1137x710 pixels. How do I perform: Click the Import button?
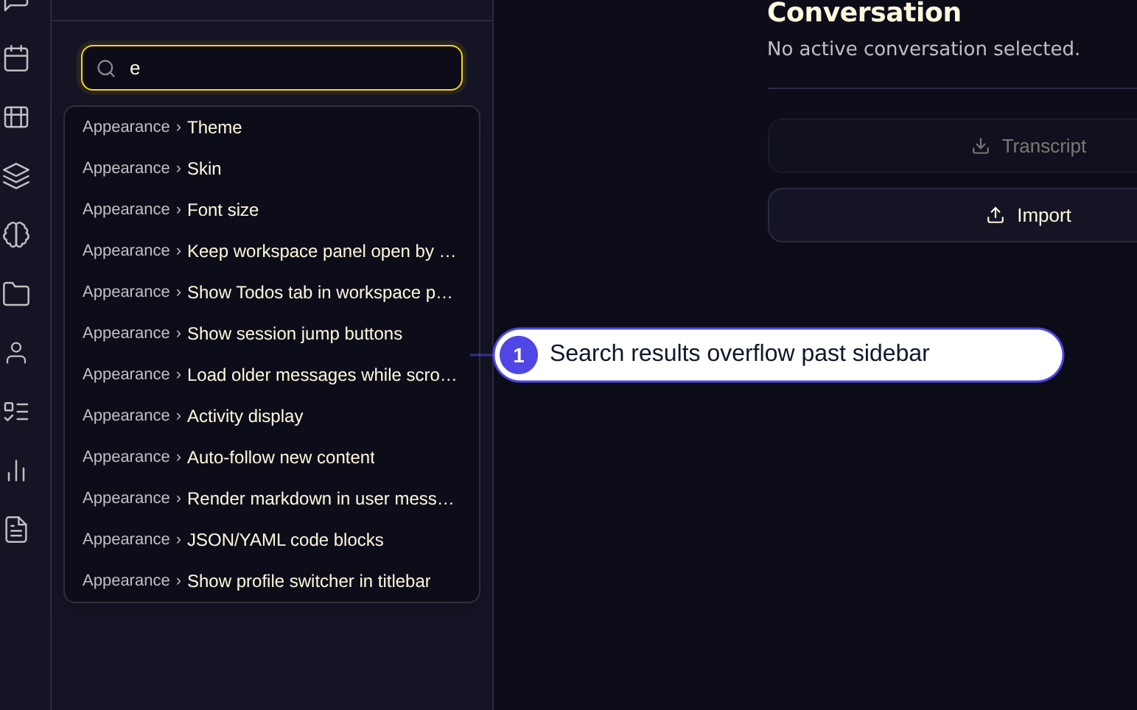954,215
